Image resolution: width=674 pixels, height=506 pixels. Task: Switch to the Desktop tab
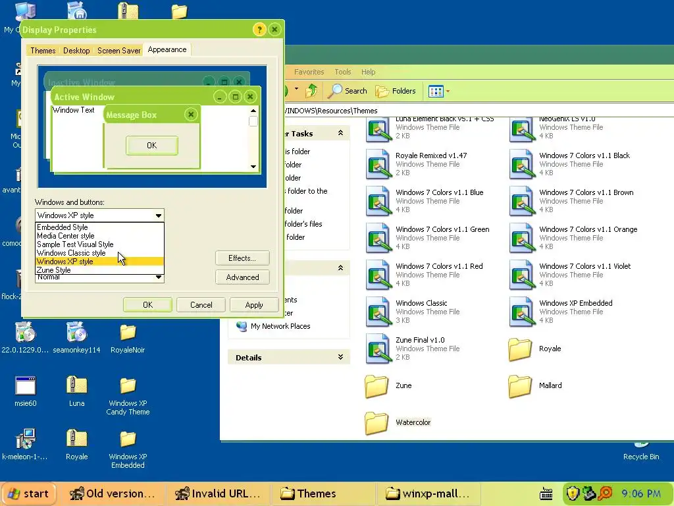coord(76,50)
